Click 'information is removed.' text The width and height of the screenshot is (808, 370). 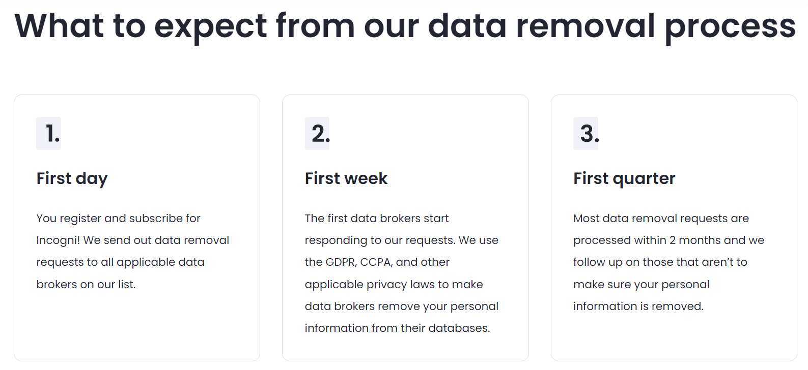coord(638,306)
